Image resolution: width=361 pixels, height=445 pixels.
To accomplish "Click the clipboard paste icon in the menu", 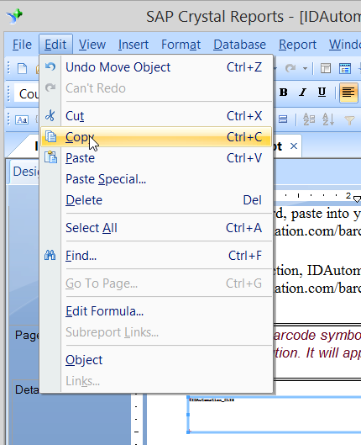I will [50, 157].
